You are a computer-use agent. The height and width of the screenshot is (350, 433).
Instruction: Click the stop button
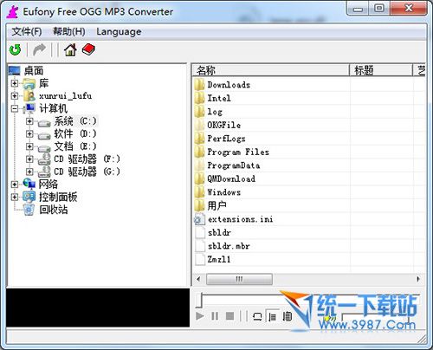(229, 316)
